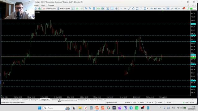Image resolution: width=198 pixels, height=111 pixels.
Task: Open the home icon in toolbar
Action: (x=36, y=9)
